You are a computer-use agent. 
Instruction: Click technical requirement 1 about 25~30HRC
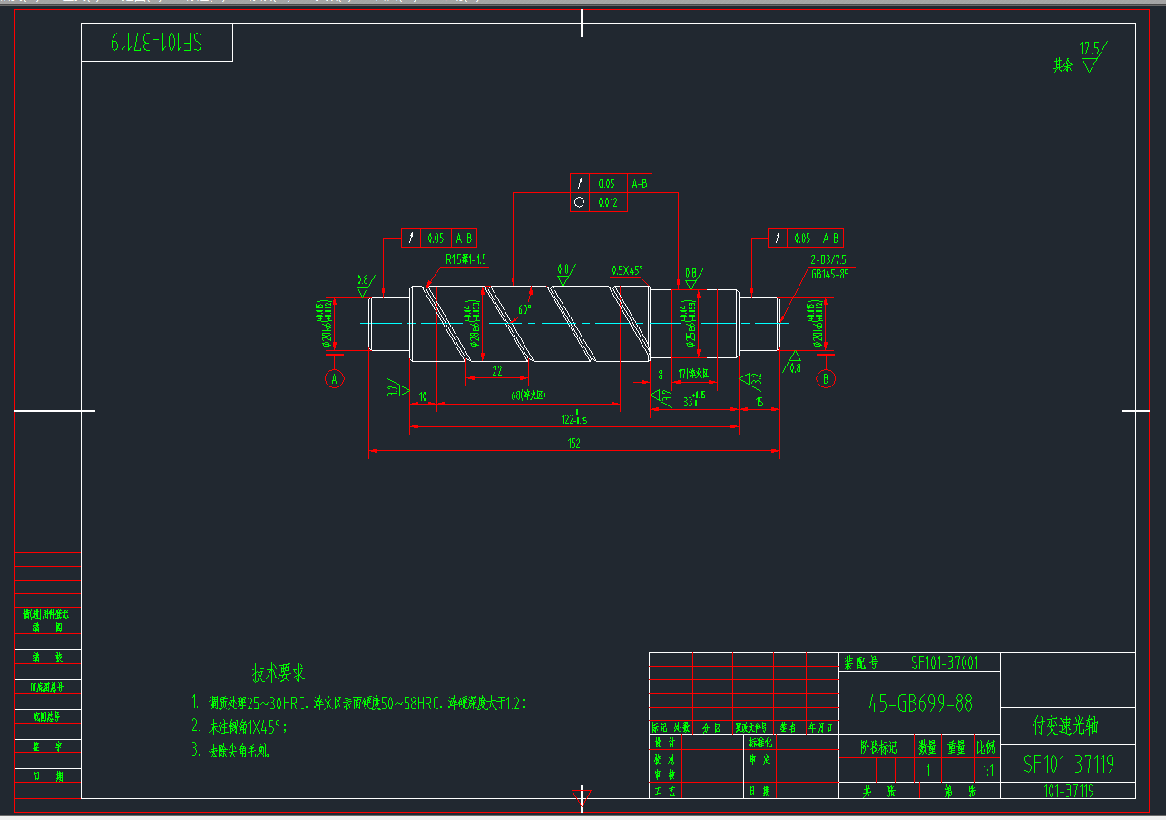[x=359, y=703]
